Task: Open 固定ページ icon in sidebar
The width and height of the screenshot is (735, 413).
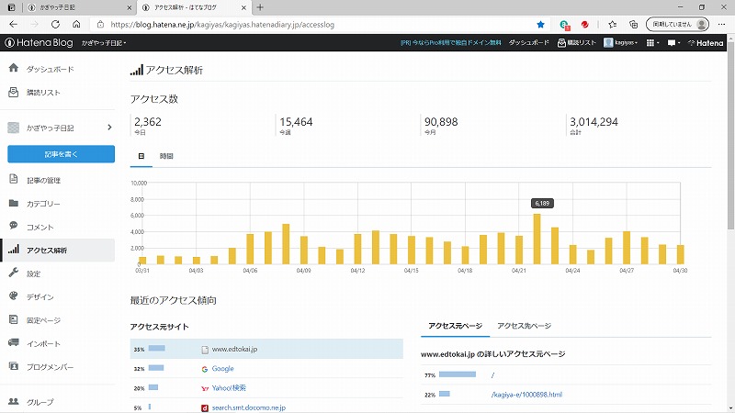Action: 14,319
